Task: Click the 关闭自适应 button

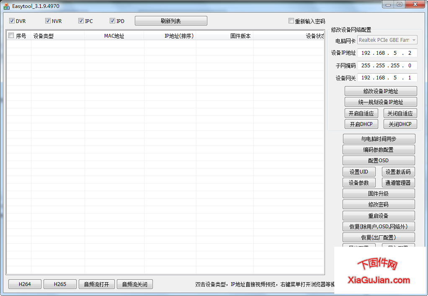Action: 400,113
